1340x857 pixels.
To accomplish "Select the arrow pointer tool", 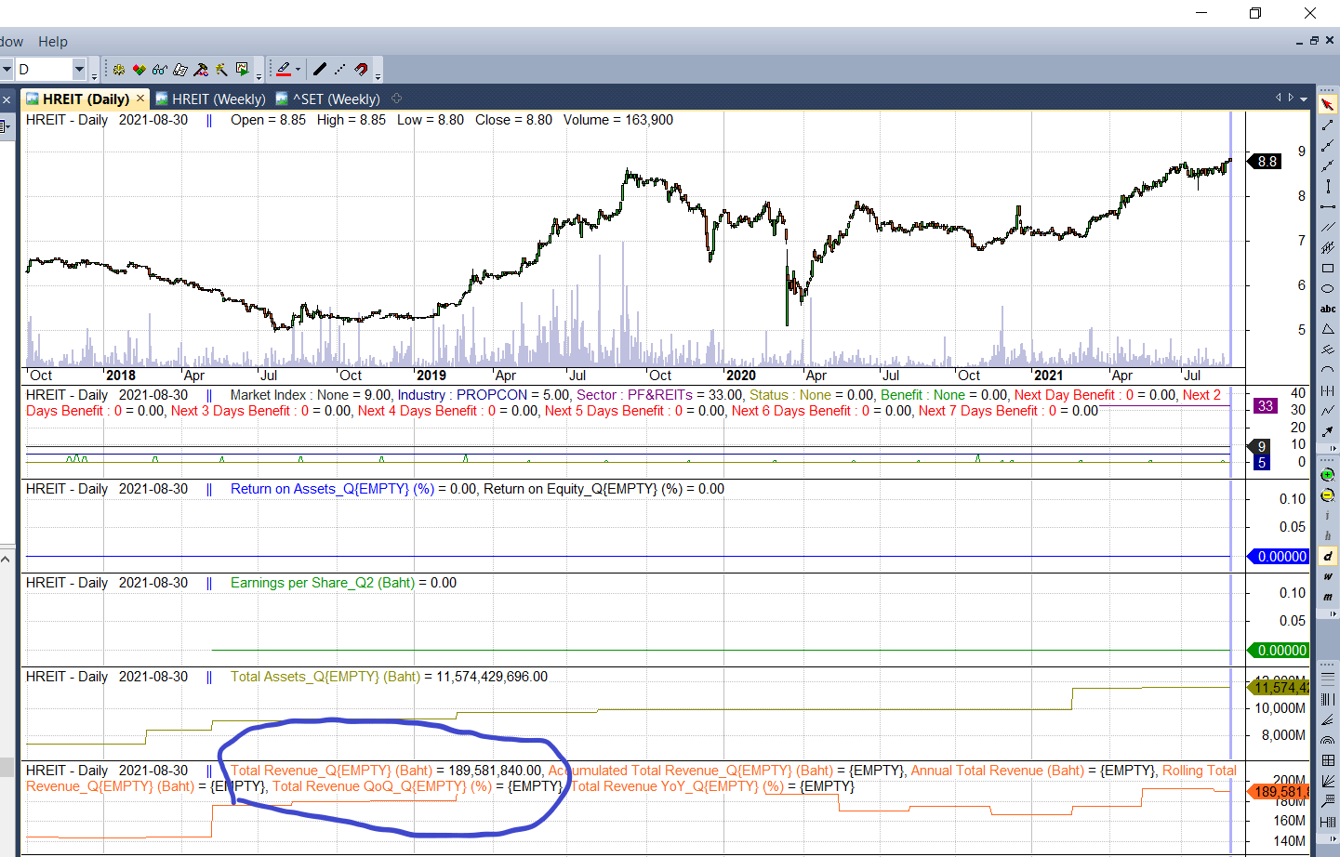I will pyautogui.click(x=1328, y=104).
